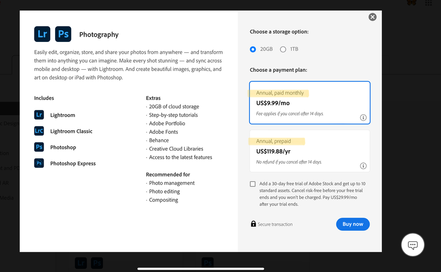Click the Lightroom Classic label
Viewport: 441px width, 272px height.
point(71,131)
